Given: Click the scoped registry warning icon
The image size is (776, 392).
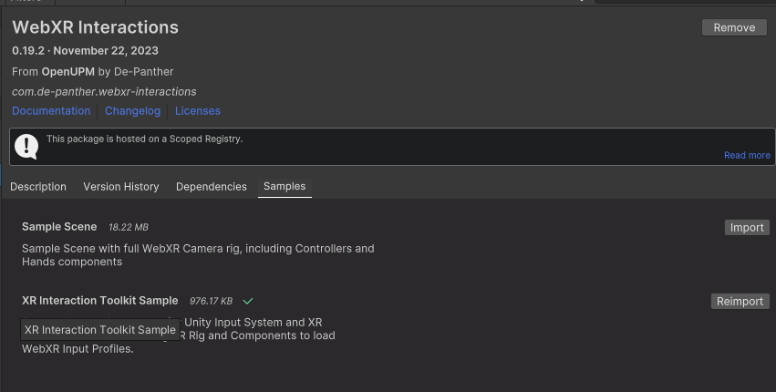Looking at the screenshot, I should click(x=26, y=147).
